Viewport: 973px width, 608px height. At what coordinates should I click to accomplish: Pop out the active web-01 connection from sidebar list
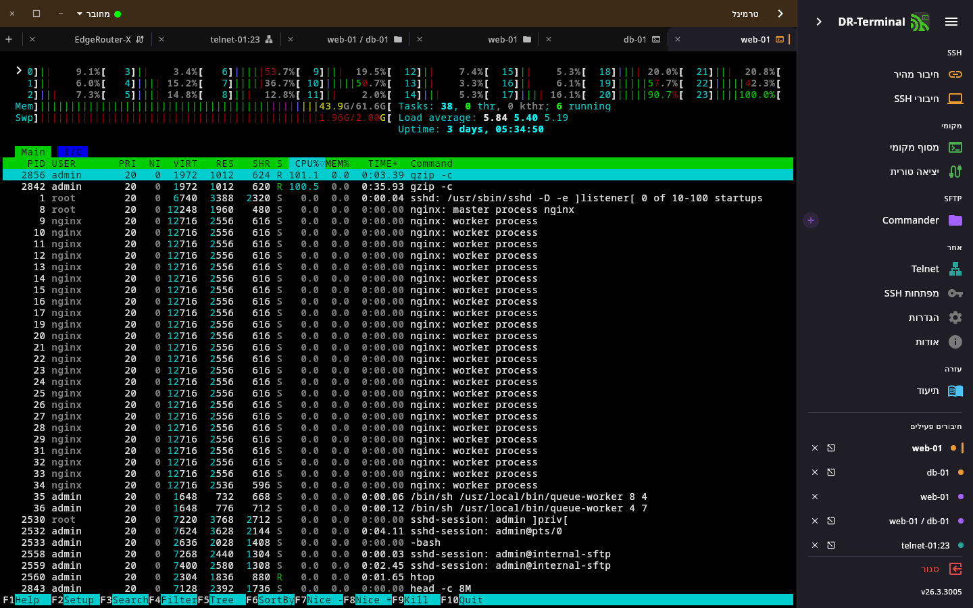point(831,448)
